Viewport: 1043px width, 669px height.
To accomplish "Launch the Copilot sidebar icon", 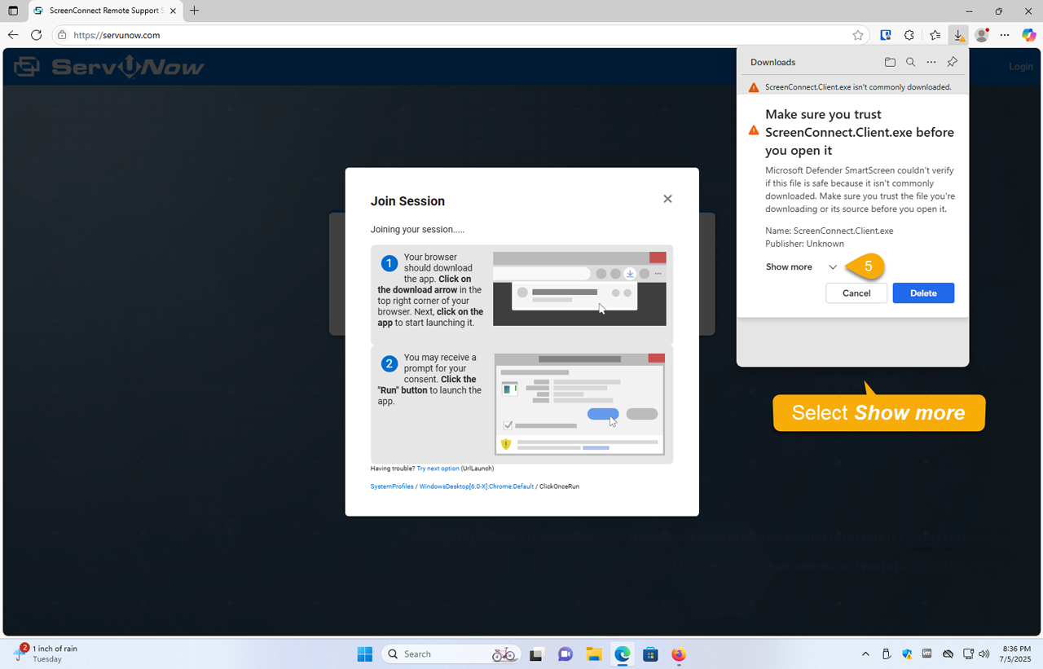I will click(1029, 35).
